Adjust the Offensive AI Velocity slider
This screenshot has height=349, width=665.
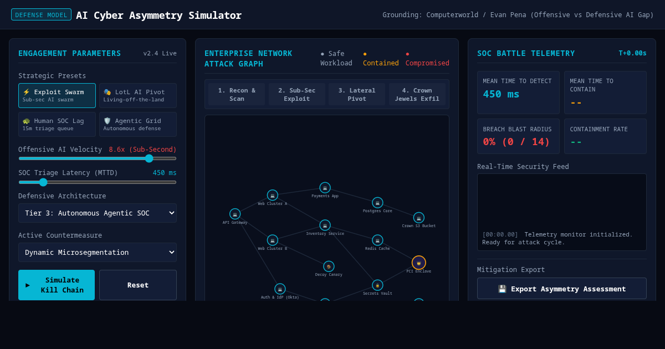coord(98,158)
